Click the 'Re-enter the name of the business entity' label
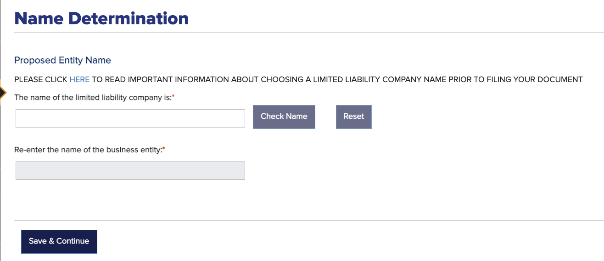Viewport: 604px width, 261px height. pyautogui.click(x=88, y=150)
